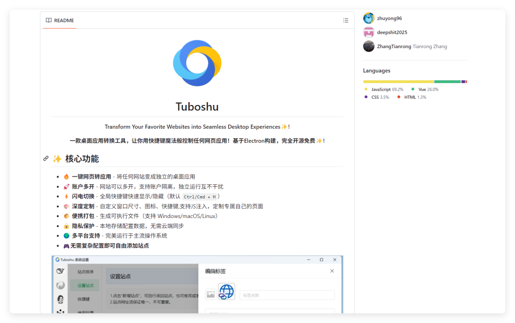Open the README tab
515x323 pixels.
click(60, 21)
